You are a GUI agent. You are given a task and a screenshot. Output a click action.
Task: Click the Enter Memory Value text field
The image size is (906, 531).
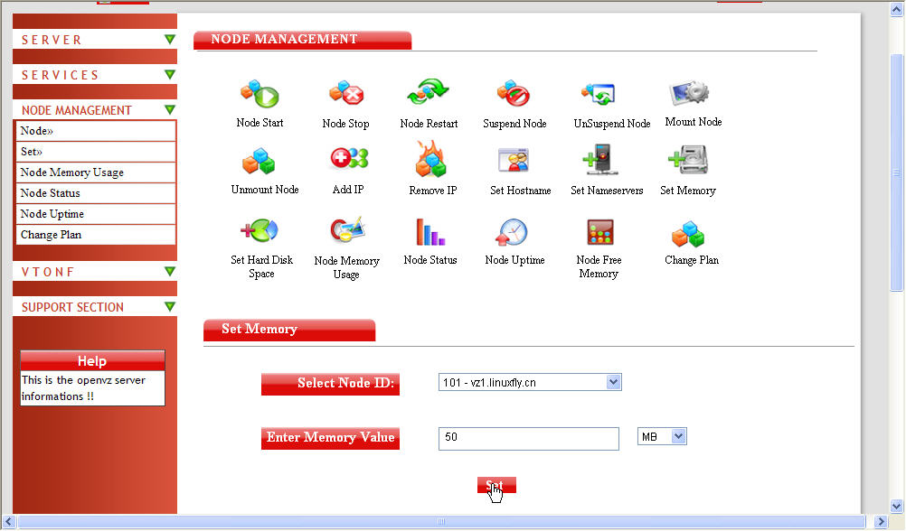pos(528,438)
